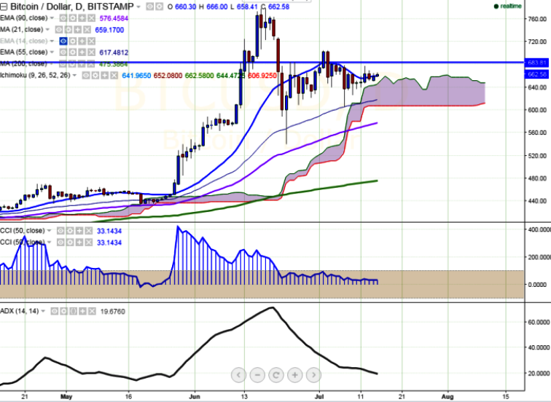Remove the Ichimoku indicator
This screenshot has height=402, width=551.
click(114, 76)
